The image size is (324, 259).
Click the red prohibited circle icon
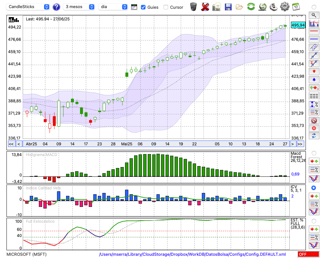pos(314,120)
